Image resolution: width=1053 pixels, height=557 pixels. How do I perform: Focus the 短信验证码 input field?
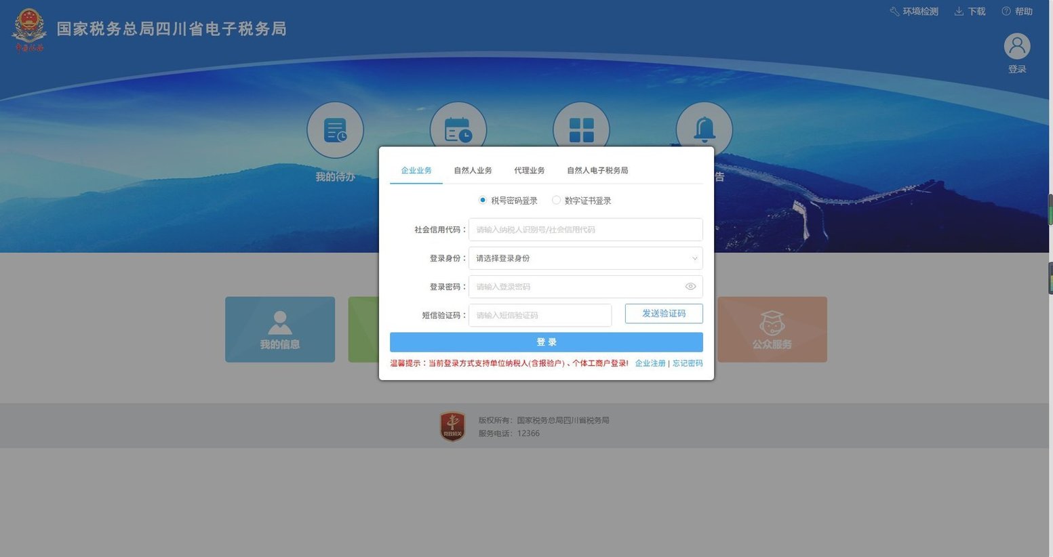pyautogui.click(x=540, y=315)
